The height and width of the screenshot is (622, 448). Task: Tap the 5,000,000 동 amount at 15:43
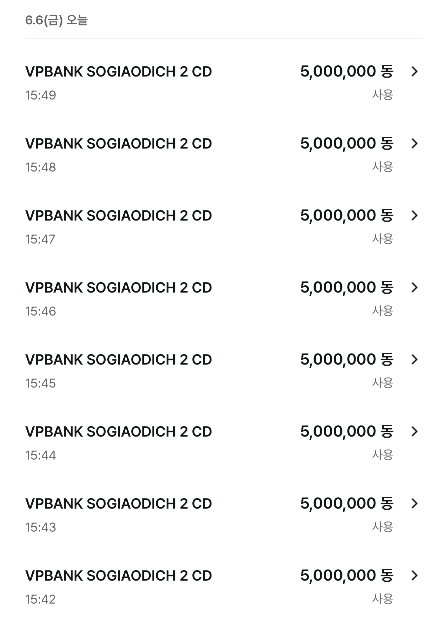pyautogui.click(x=347, y=504)
